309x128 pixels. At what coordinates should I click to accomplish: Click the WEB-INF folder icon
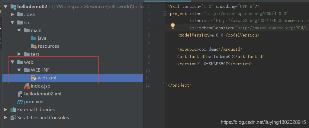click(27, 70)
